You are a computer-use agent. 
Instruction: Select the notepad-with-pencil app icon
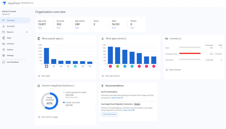tap(54, 66)
